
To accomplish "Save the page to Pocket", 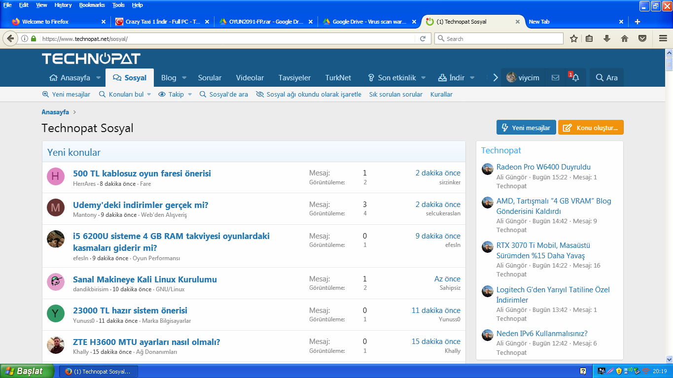I will 642,38.
